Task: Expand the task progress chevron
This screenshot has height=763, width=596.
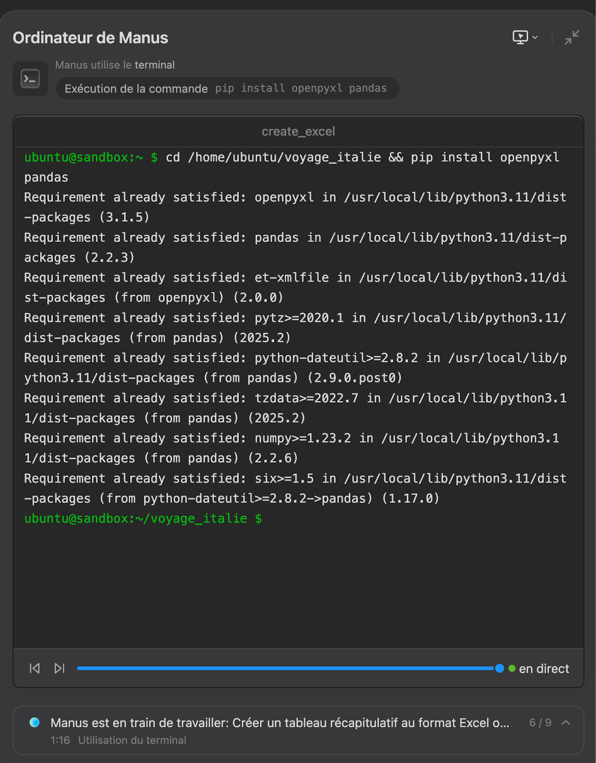Action: 566,722
